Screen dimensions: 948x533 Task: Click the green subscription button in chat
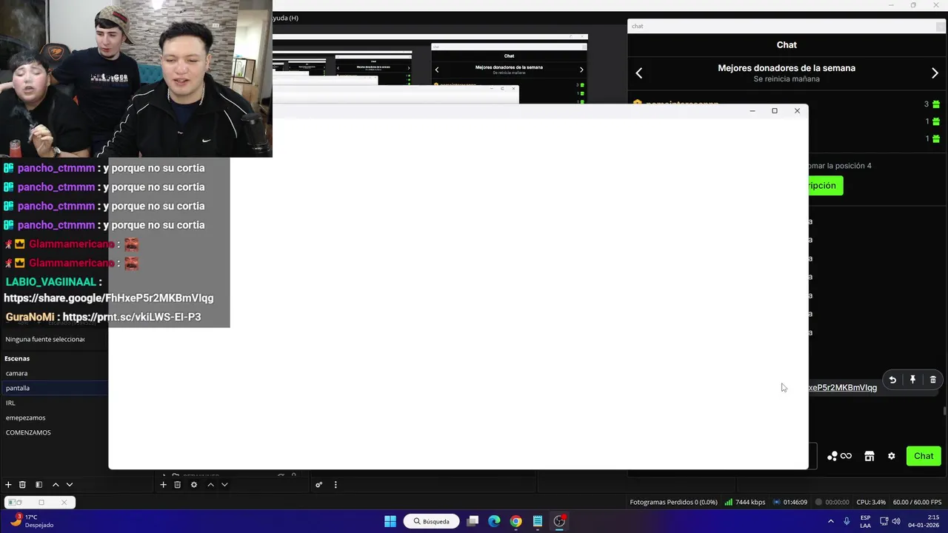click(825, 186)
